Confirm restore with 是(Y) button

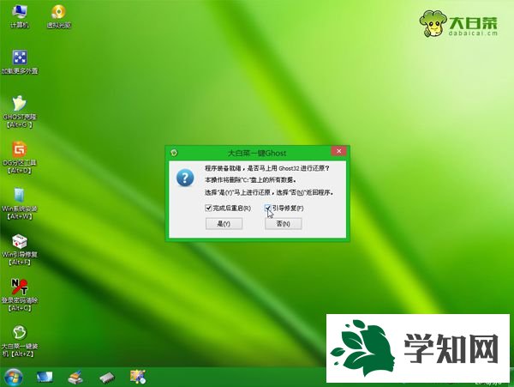224,224
